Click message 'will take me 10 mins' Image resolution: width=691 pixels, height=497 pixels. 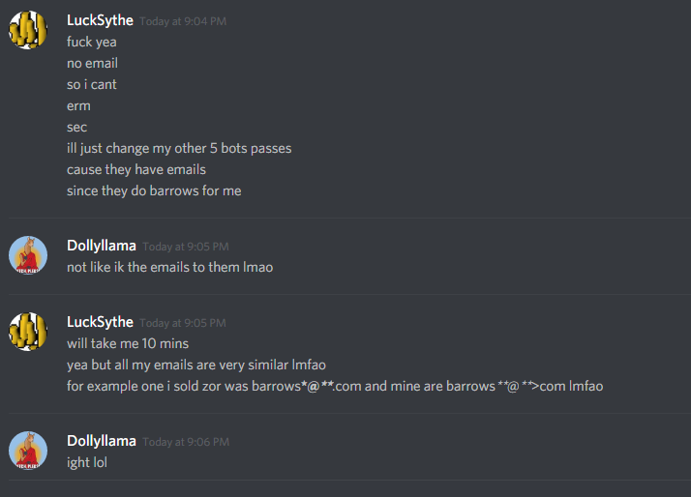(128, 343)
